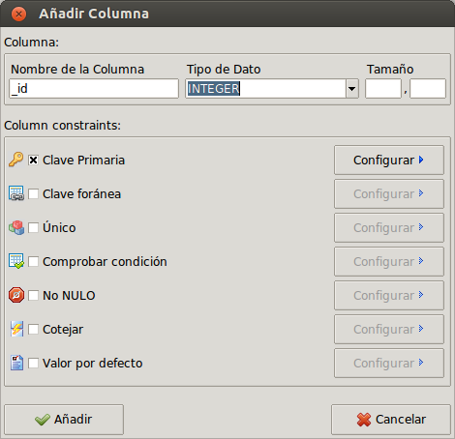Open the Tipo de Dato dropdown arrow
This screenshot has width=455, height=439.
[352, 88]
